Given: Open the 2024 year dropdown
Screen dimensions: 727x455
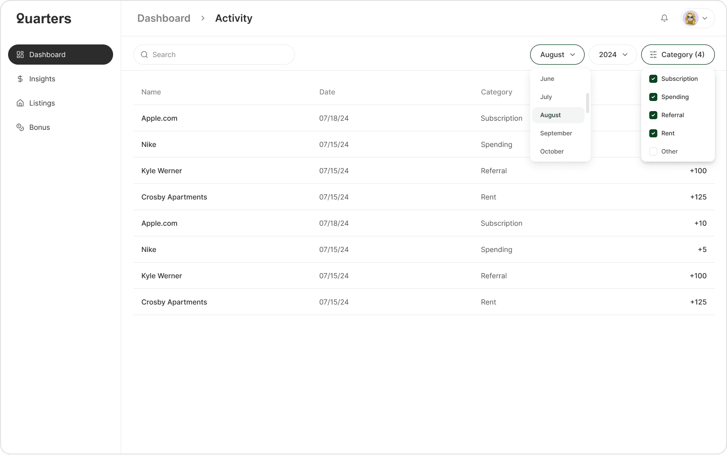Looking at the screenshot, I should [x=612, y=54].
